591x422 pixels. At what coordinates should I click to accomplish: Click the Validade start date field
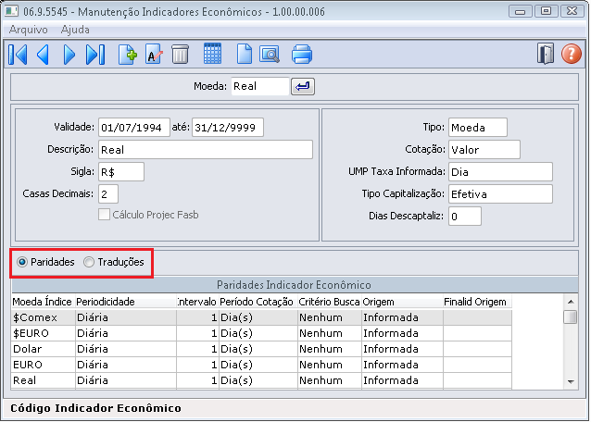click(x=133, y=128)
